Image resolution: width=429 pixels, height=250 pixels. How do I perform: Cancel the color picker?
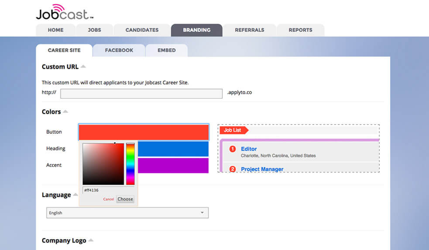pos(109,199)
